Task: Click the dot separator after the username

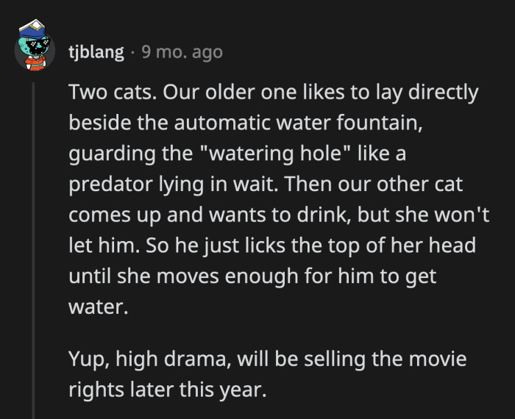Action: (x=132, y=53)
